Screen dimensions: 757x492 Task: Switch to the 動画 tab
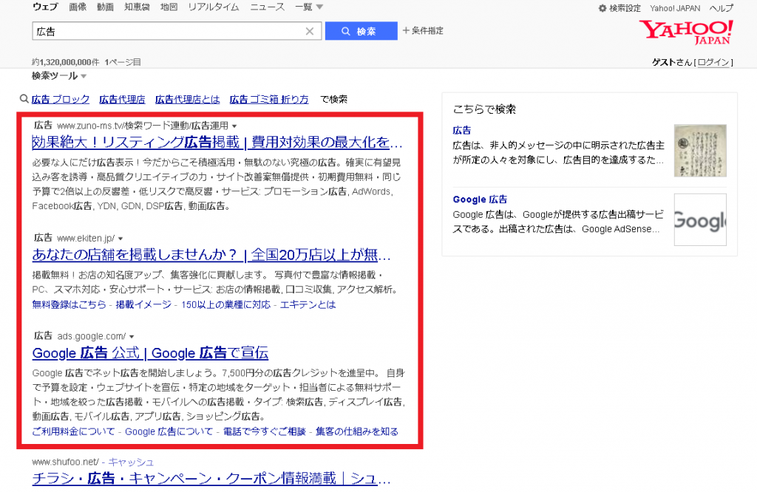105,7
